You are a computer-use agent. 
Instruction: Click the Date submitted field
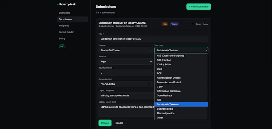click(125, 84)
